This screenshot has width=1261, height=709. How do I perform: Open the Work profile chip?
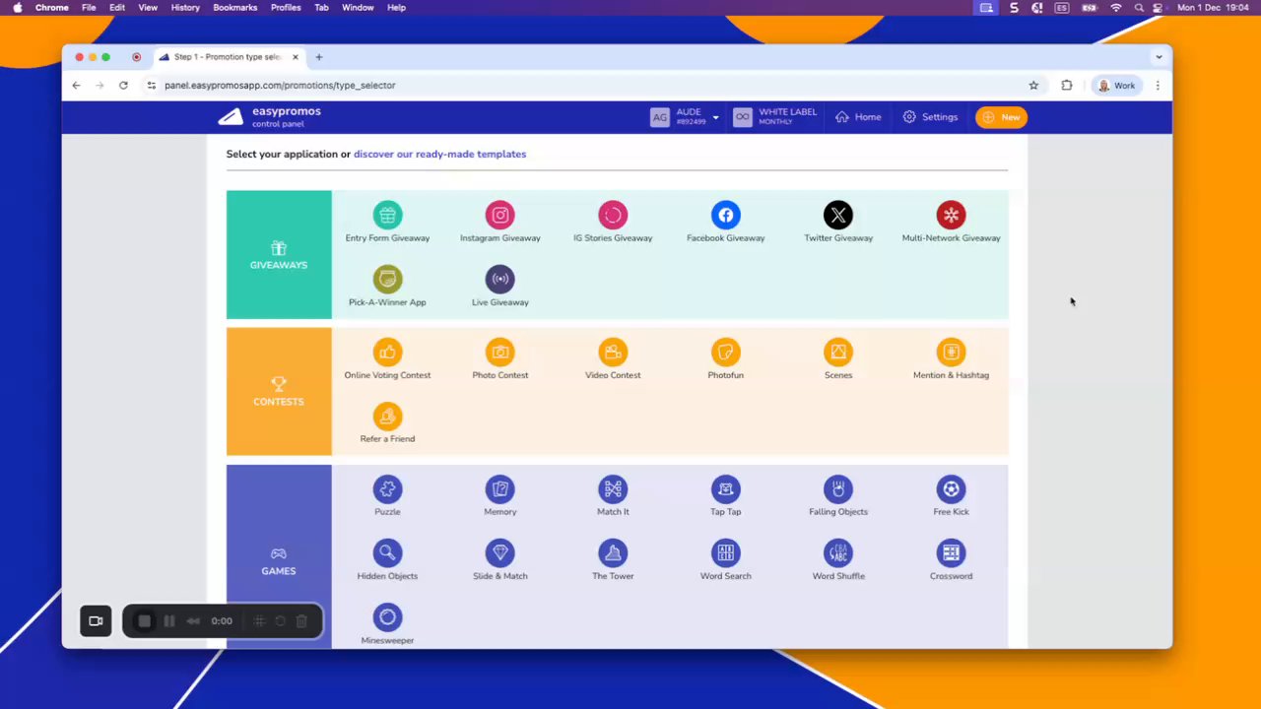(x=1117, y=86)
